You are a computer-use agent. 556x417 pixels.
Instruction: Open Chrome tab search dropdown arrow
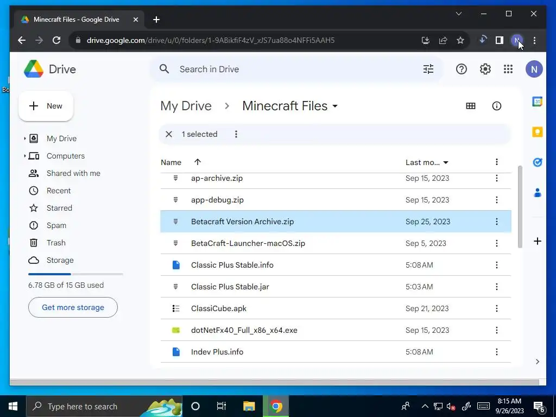[x=458, y=14]
